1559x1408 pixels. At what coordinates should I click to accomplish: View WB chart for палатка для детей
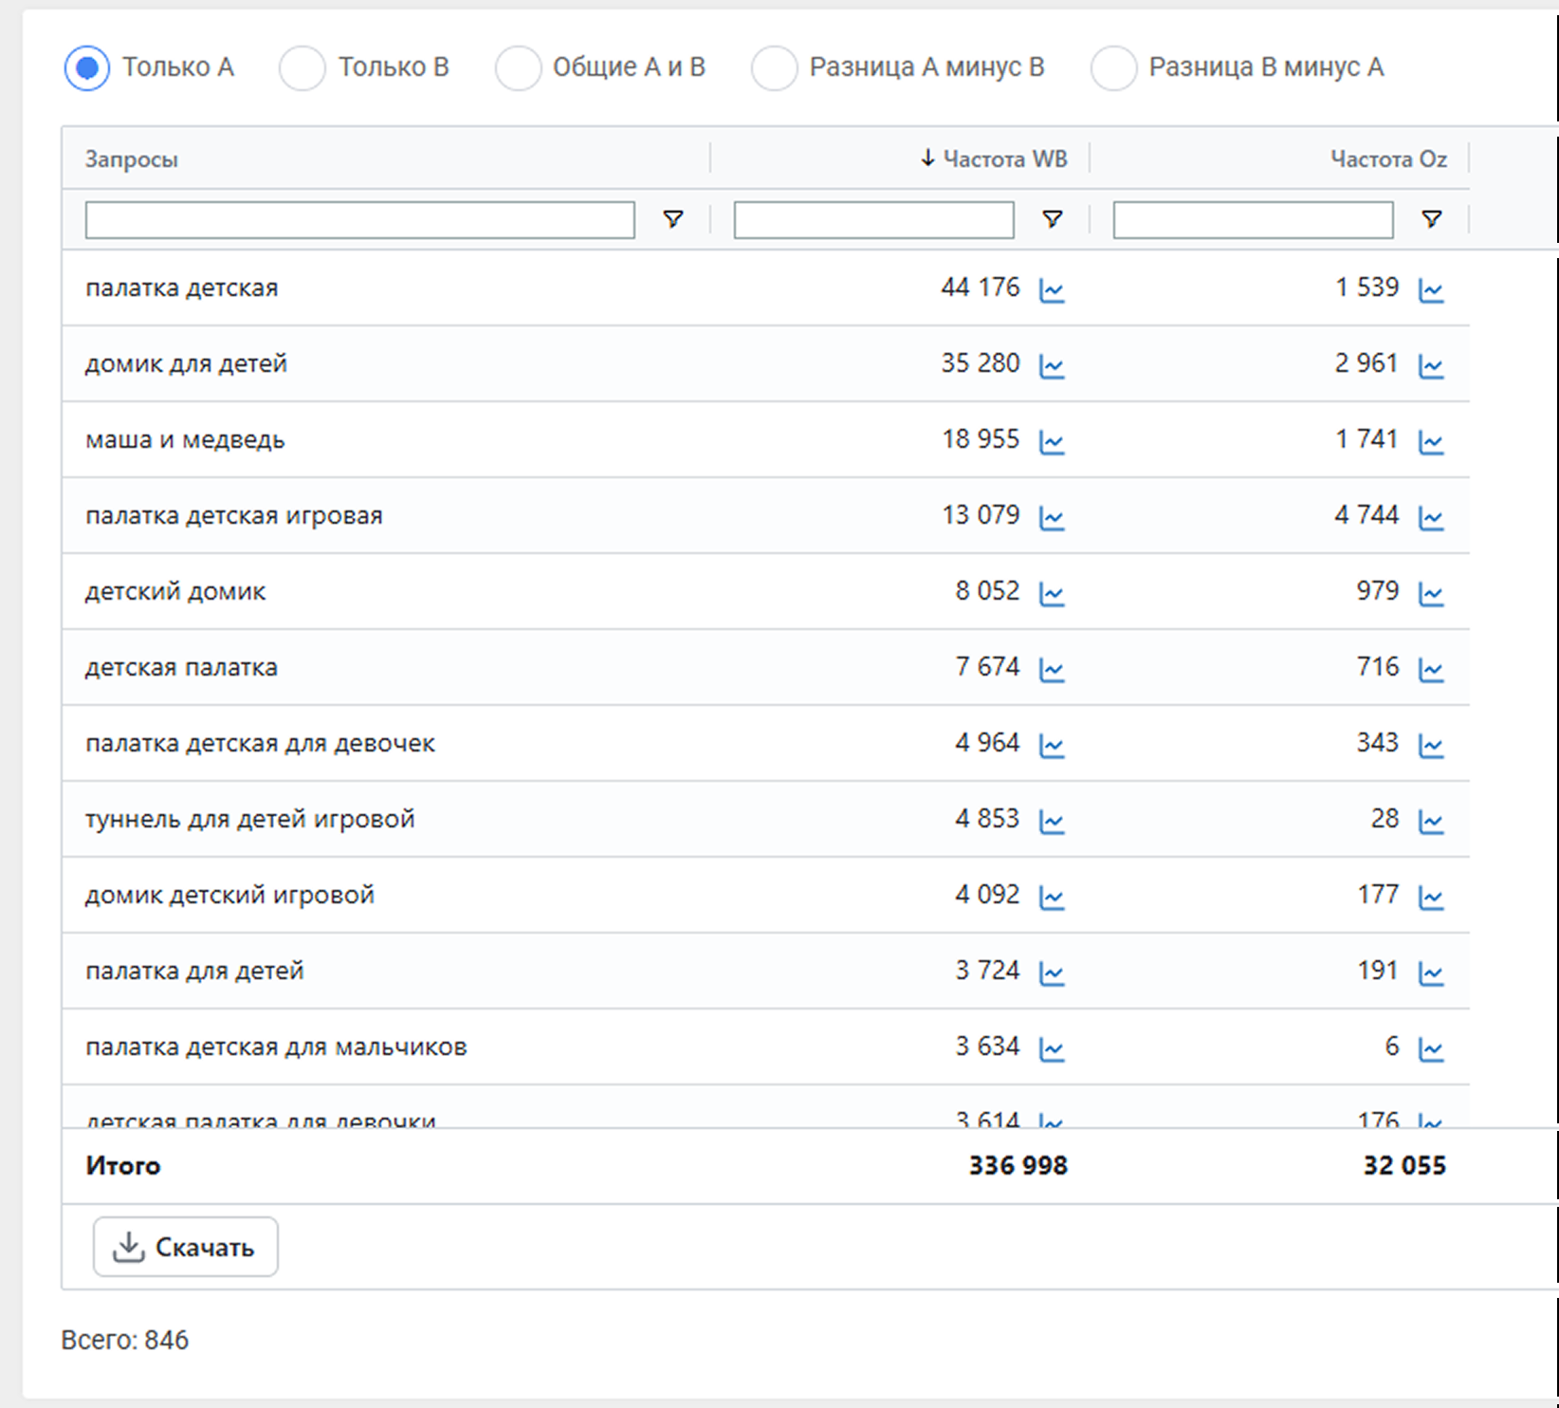tap(1052, 973)
